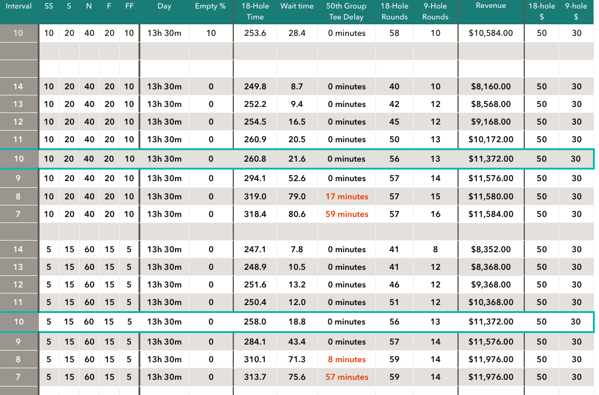
Task: Click the $11,584.00 revenue cell
Action: [490, 214]
